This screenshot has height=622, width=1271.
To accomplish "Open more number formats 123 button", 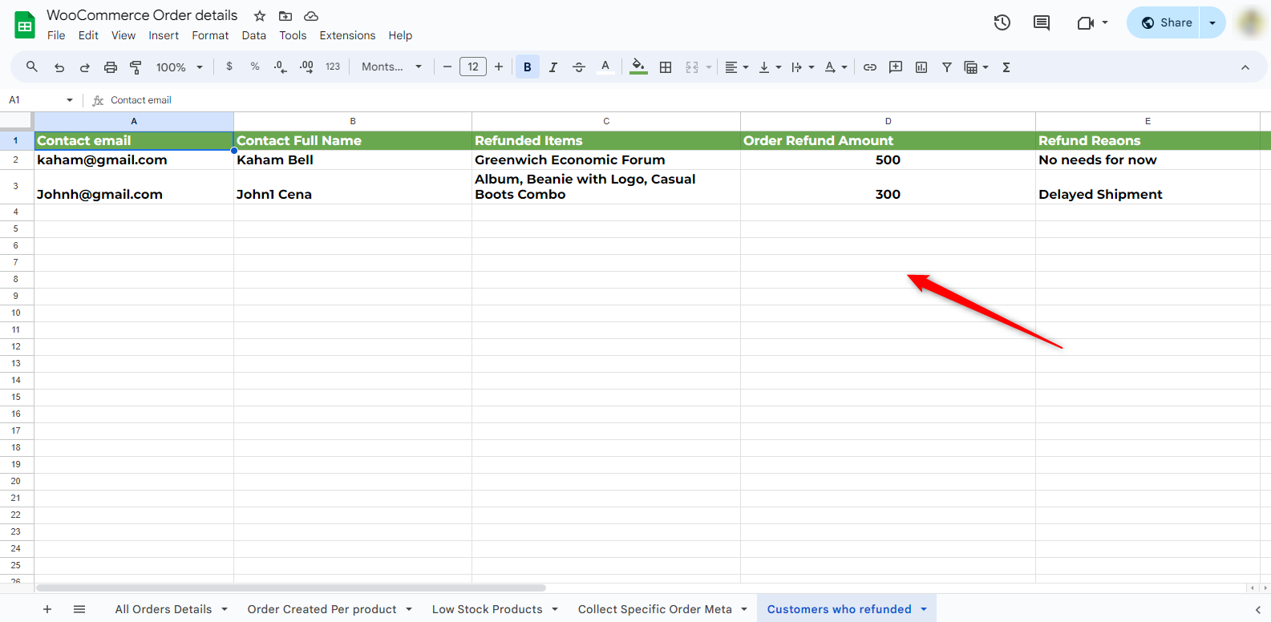I will 333,67.
